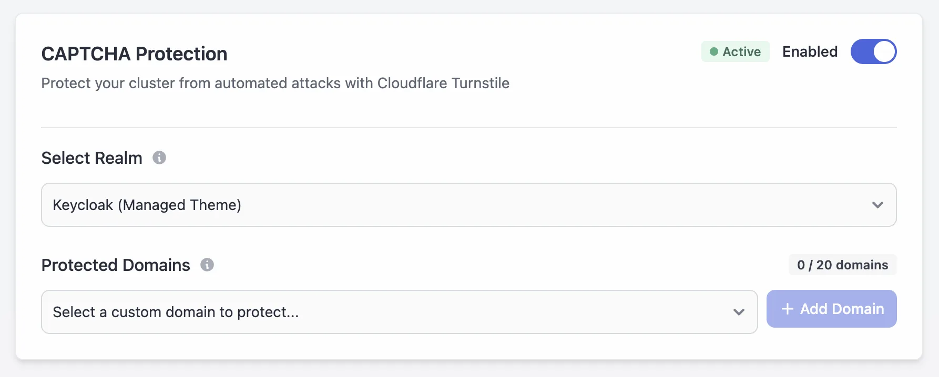Click the chevron arrow in the realm selector
This screenshot has height=377, width=939.
[x=877, y=205]
